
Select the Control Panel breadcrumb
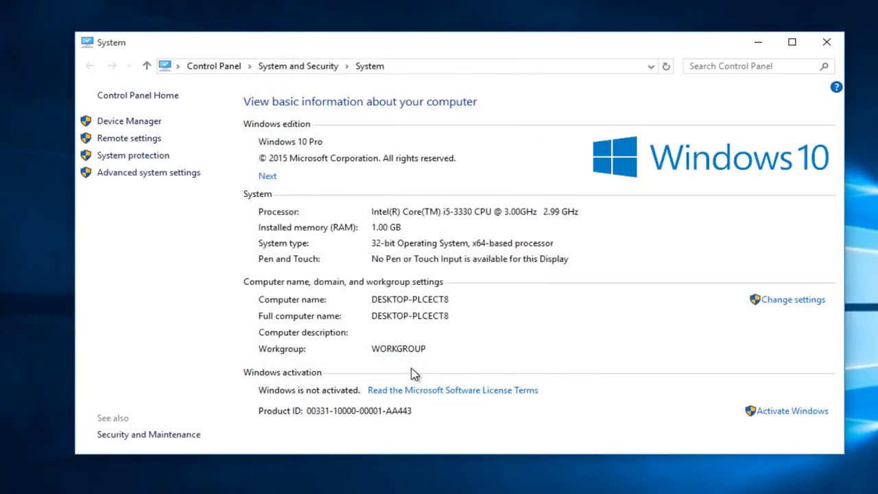pyautogui.click(x=214, y=66)
